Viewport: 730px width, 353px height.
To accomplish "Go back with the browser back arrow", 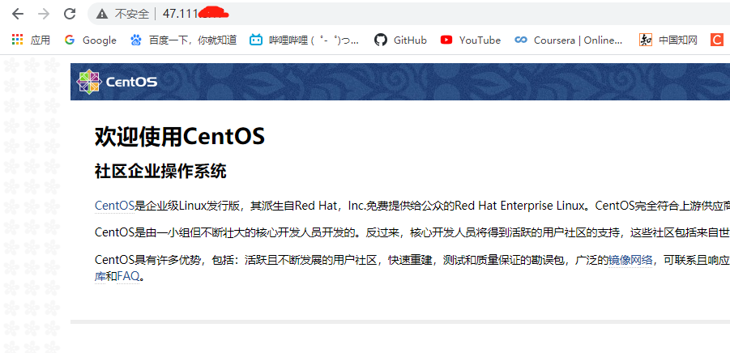I will click(18, 14).
